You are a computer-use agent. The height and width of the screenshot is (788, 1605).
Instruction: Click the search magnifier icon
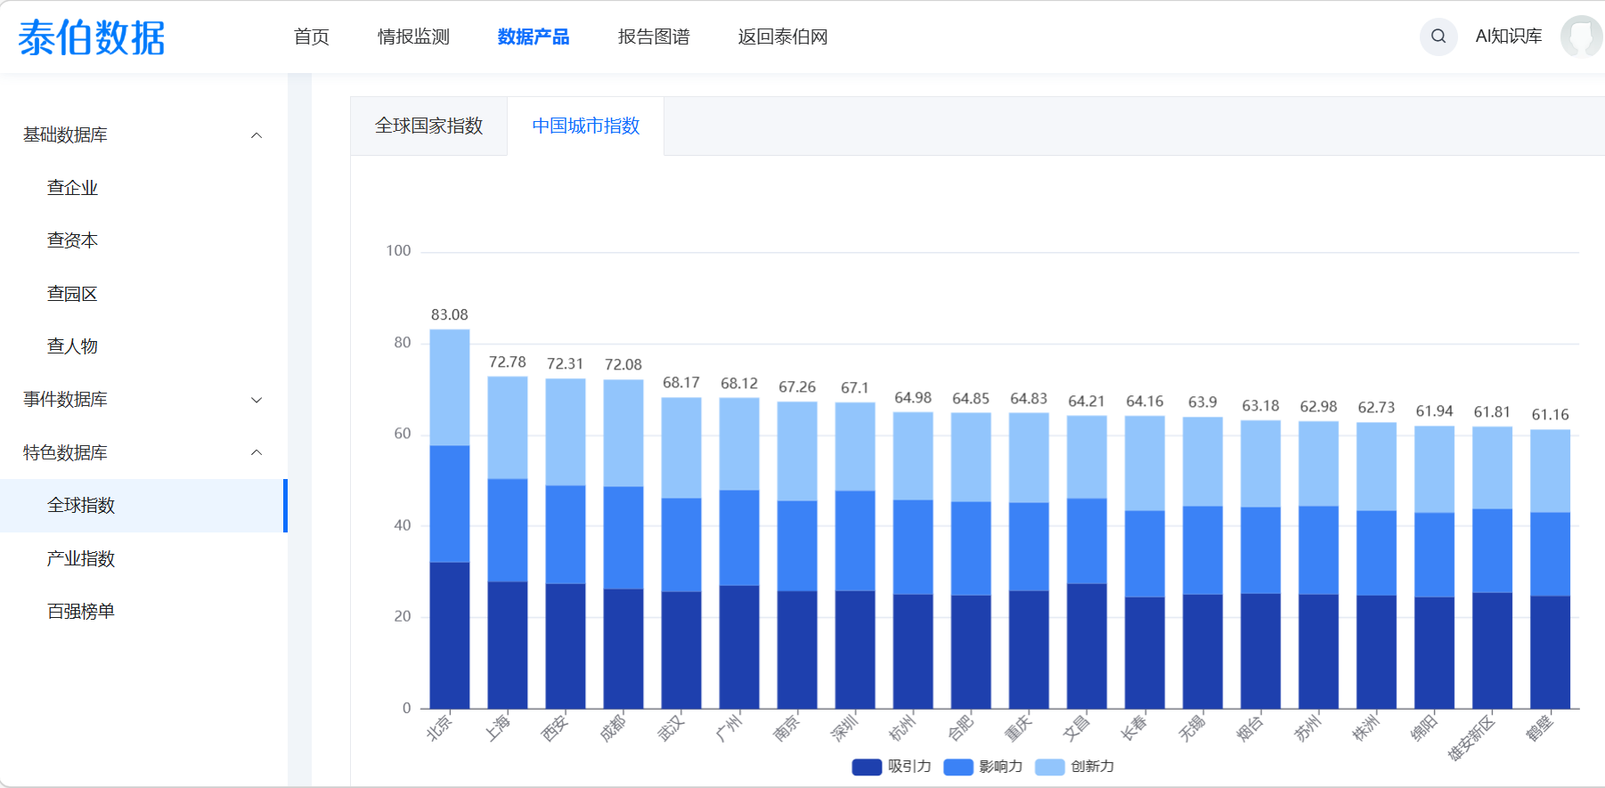pos(1438,37)
